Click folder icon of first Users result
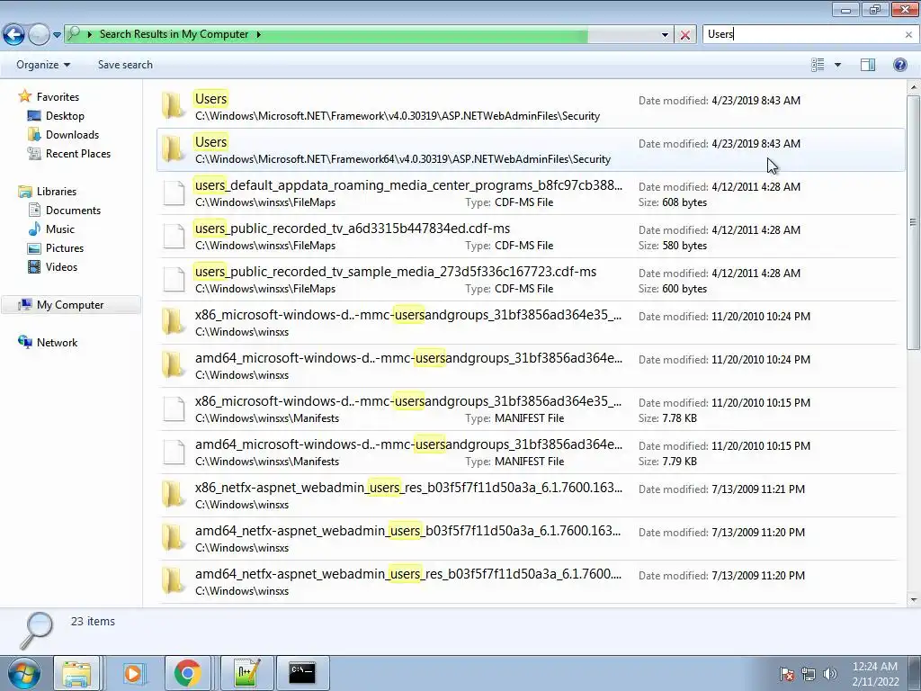This screenshot has height=691, width=921. pos(174,106)
